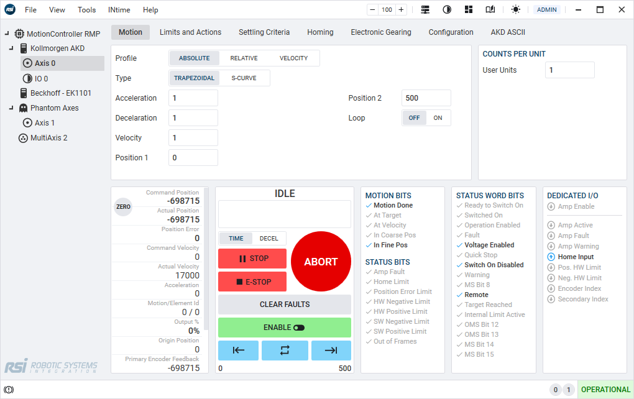
Task: Click the Acceleration input field
Action: [193, 98]
